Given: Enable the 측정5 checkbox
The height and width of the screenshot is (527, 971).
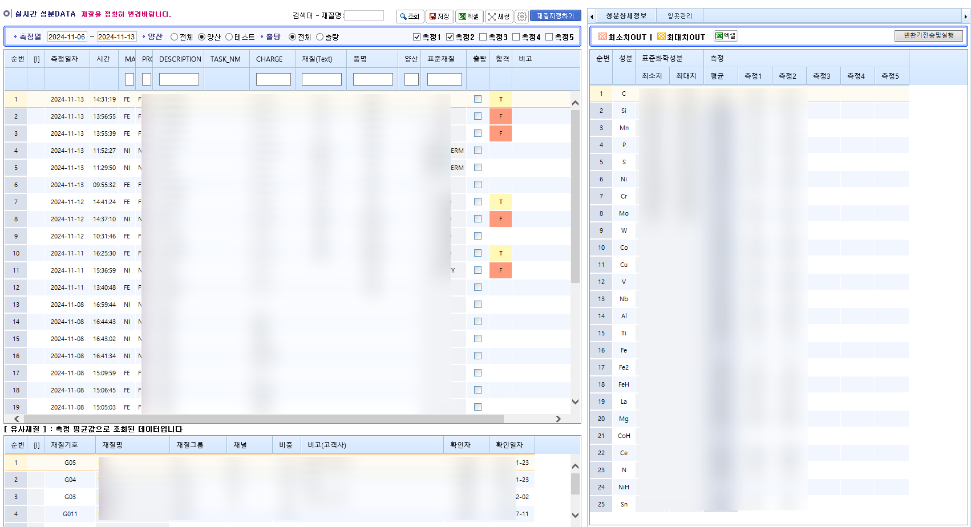Looking at the screenshot, I should pyautogui.click(x=549, y=37).
